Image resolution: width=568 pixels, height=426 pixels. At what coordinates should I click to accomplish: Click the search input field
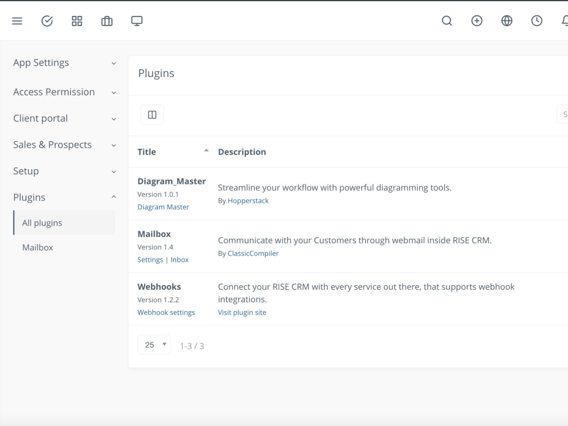coord(562,115)
